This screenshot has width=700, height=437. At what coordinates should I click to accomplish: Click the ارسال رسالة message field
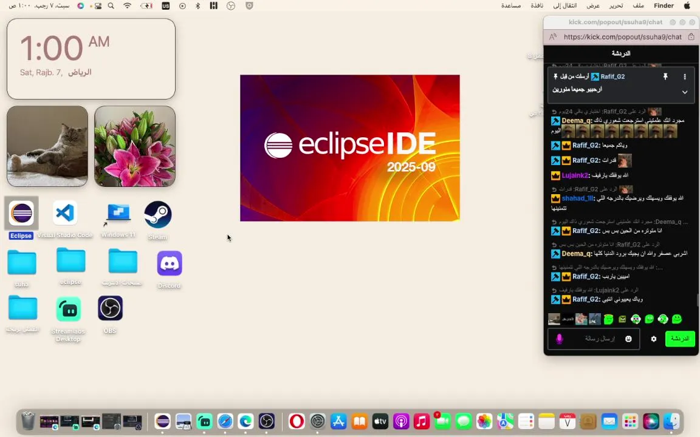594,339
